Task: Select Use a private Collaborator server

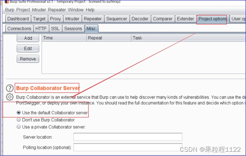Action: [x=19, y=127]
